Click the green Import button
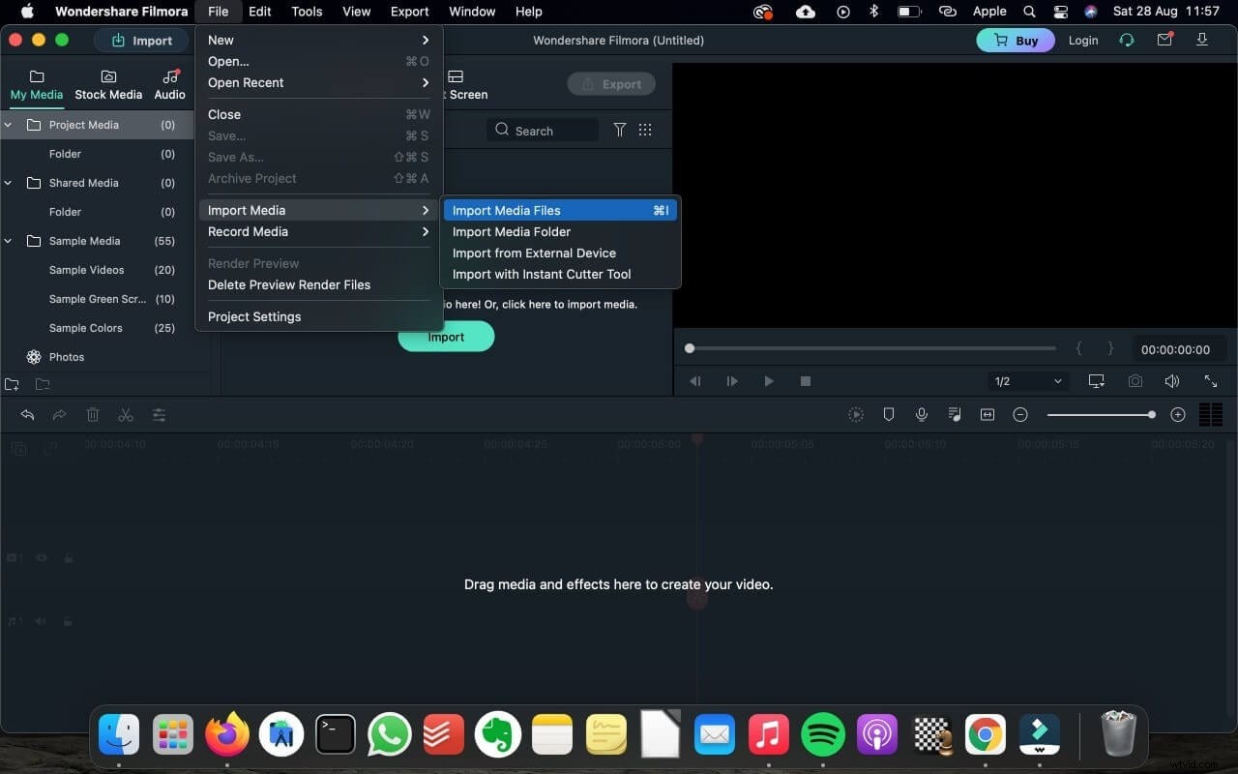This screenshot has height=774, width=1238. (446, 336)
